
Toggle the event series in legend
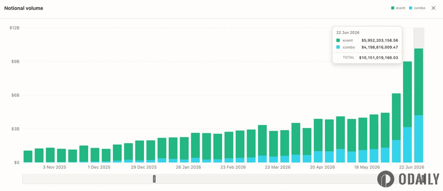398,8
